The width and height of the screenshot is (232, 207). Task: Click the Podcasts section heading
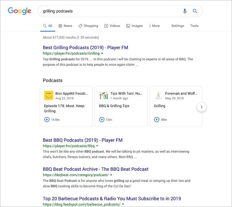tap(53, 80)
